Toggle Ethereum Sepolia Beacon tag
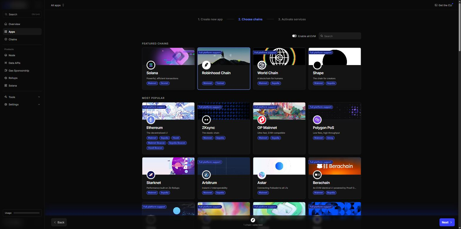The width and height of the screenshot is (461, 229). (177, 143)
